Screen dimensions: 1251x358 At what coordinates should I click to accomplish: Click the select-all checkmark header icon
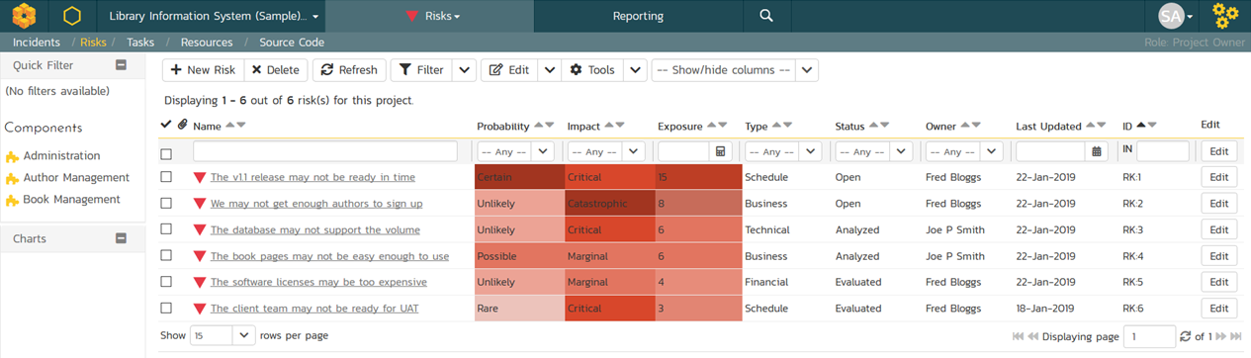coord(166,125)
